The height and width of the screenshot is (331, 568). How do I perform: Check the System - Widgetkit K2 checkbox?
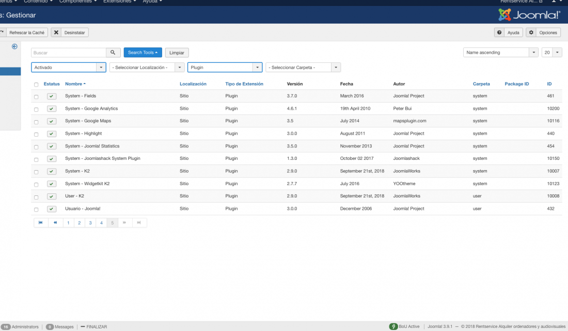[36, 185]
